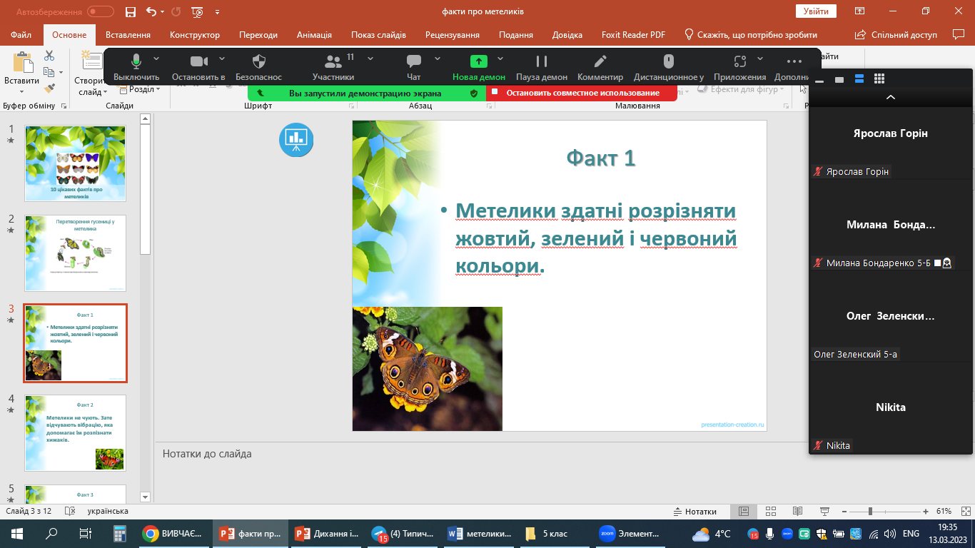Start slideshow from status bar icon
This screenshot has width=975, height=548.
coord(824,512)
